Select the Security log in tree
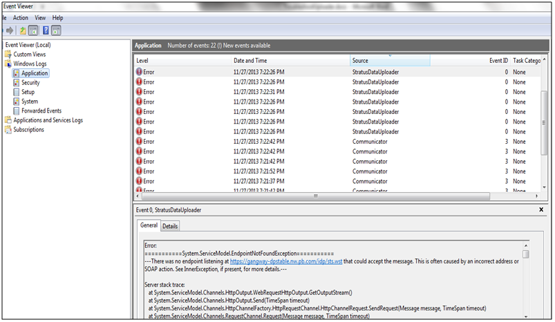555x322 pixels. 30,82
